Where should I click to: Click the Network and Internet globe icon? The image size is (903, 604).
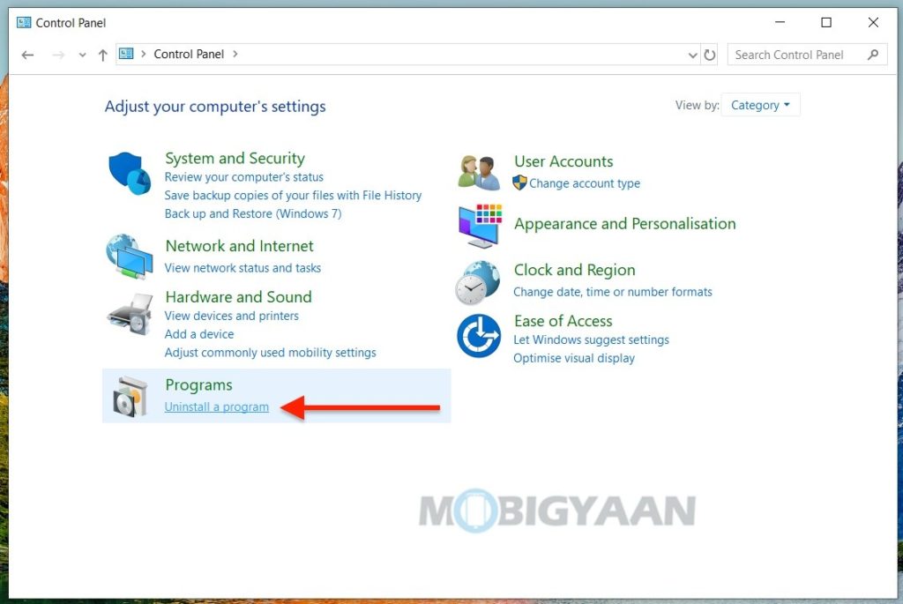(x=129, y=257)
